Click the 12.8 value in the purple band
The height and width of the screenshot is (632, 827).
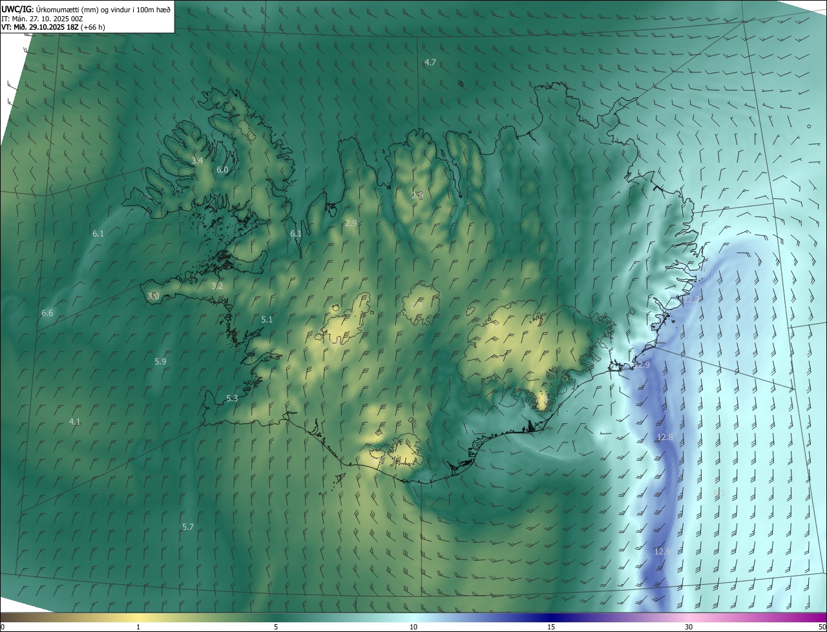[x=665, y=437]
